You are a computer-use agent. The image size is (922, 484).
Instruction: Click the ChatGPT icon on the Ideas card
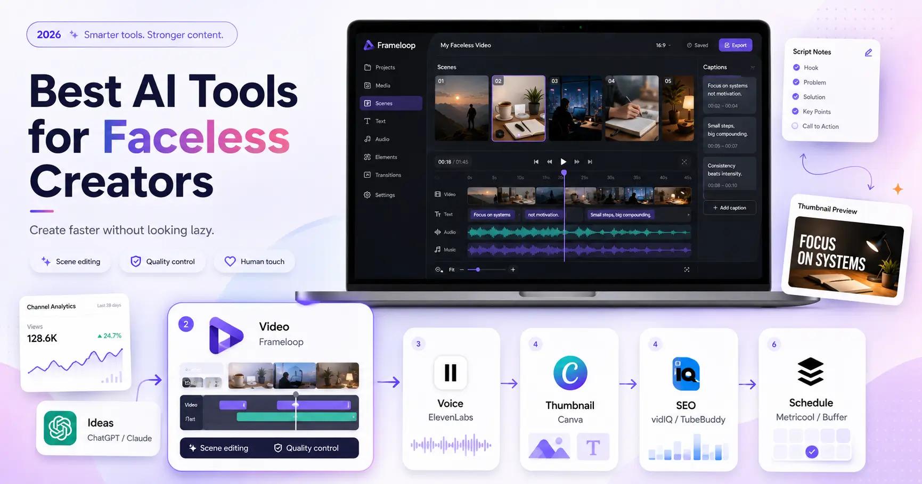(x=60, y=428)
